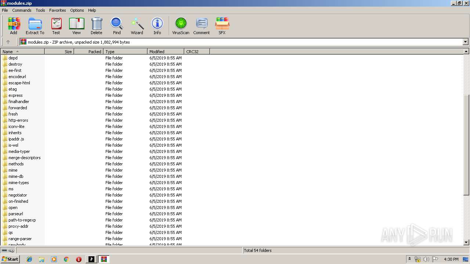
Task: Open the Tools menu
Action: tap(40, 10)
